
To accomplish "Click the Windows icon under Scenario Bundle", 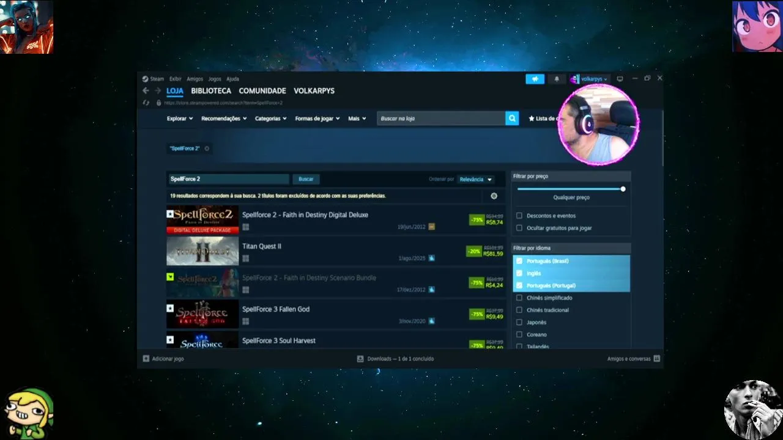I will coord(245,290).
